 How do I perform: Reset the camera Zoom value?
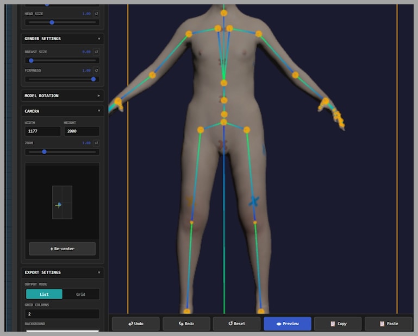point(96,143)
